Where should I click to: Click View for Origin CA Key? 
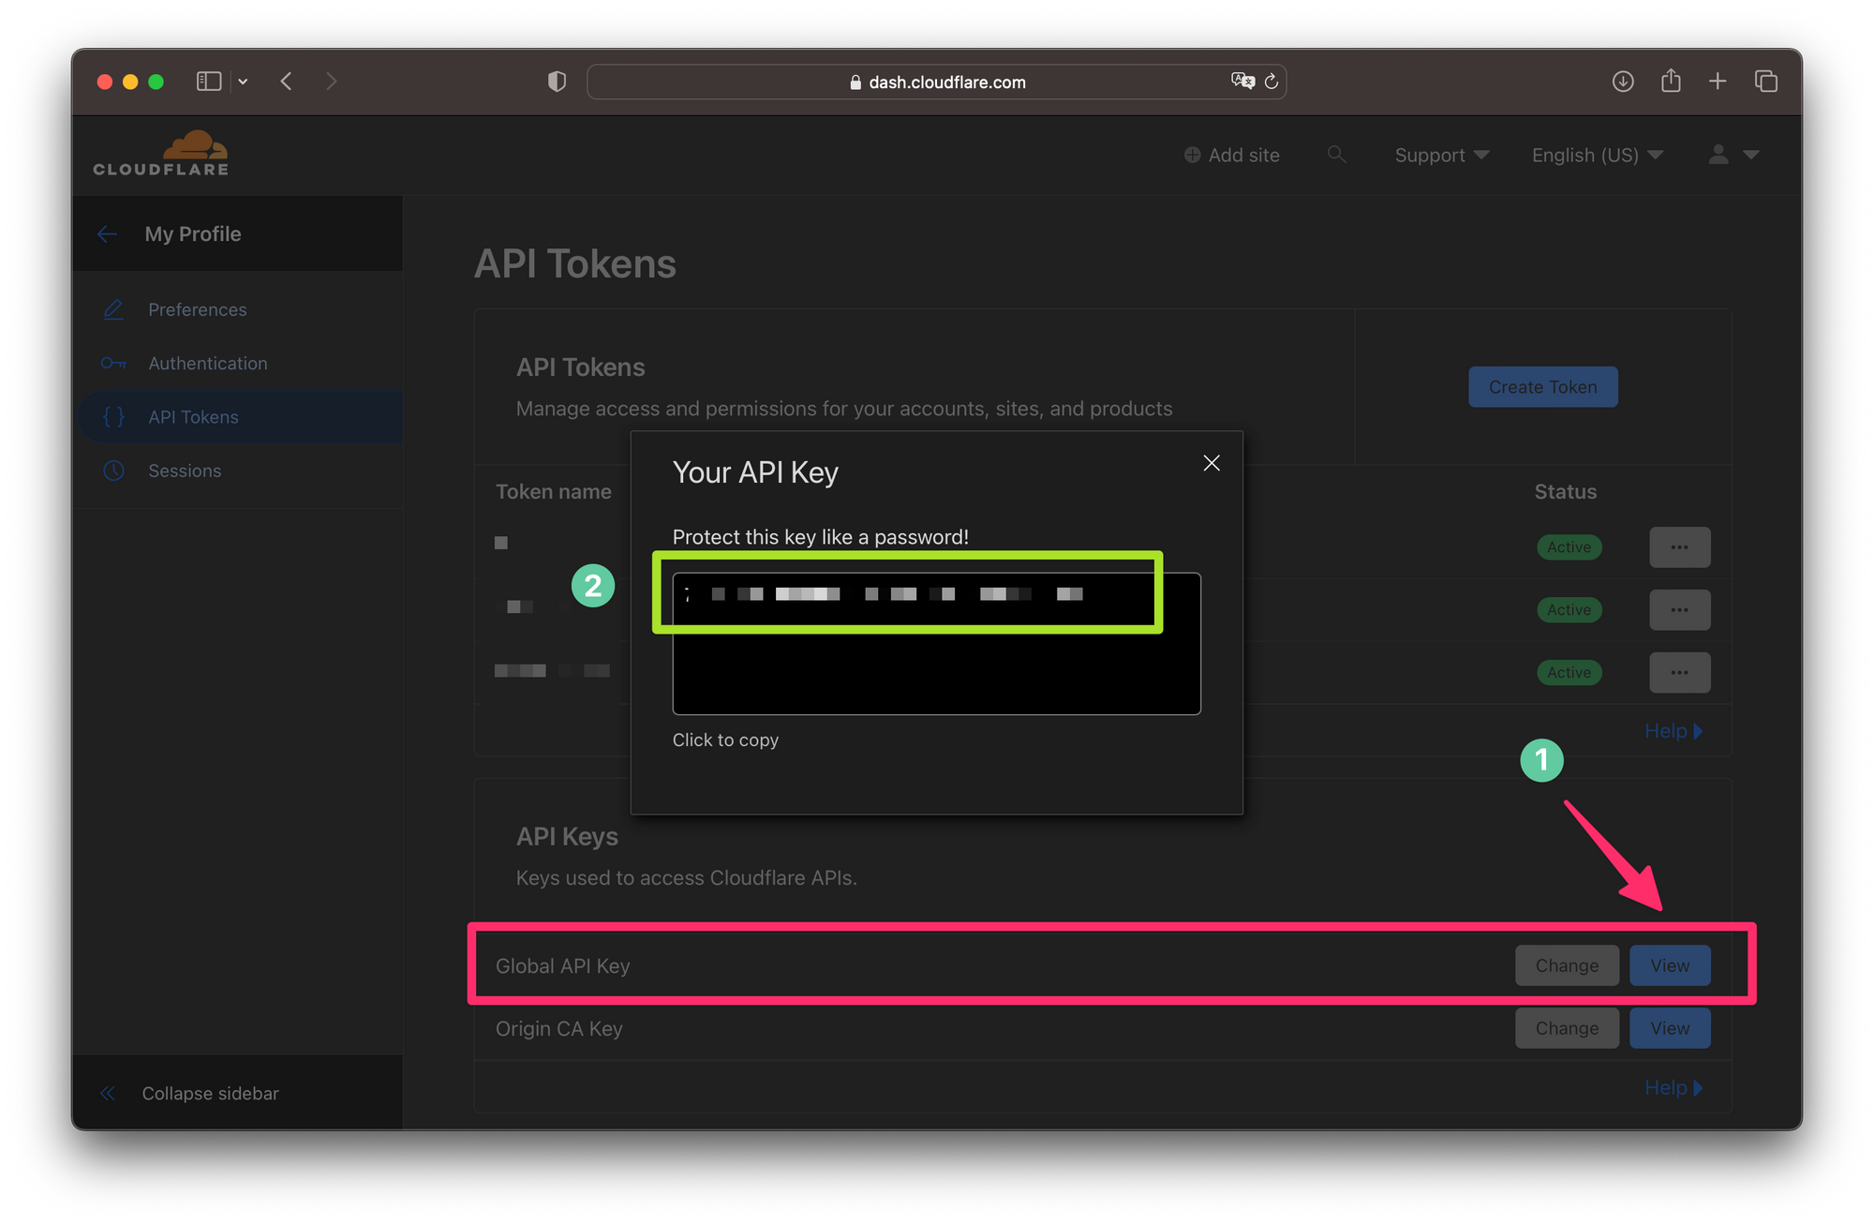pyautogui.click(x=1670, y=1028)
